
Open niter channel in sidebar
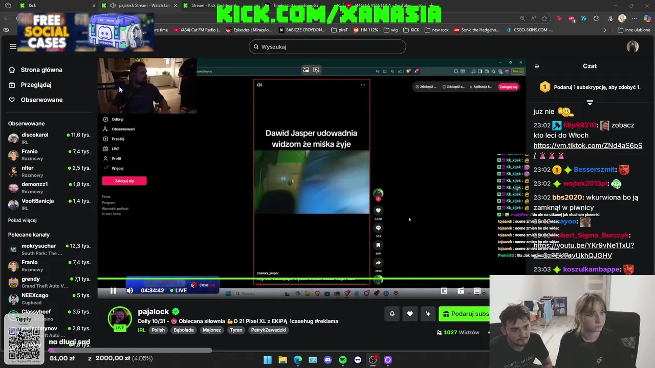[x=49, y=171]
